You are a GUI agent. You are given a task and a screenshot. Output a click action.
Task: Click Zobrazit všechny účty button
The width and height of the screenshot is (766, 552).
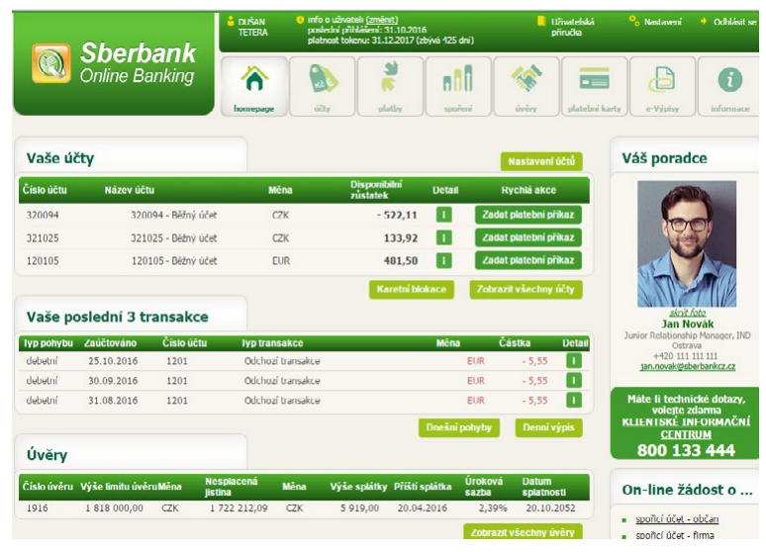(526, 289)
